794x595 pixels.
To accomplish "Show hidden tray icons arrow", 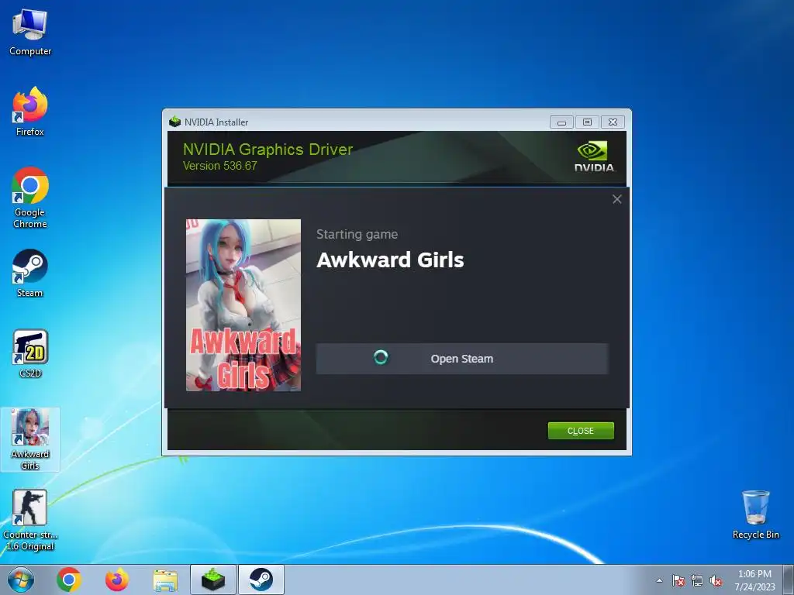I will pyautogui.click(x=659, y=580).
